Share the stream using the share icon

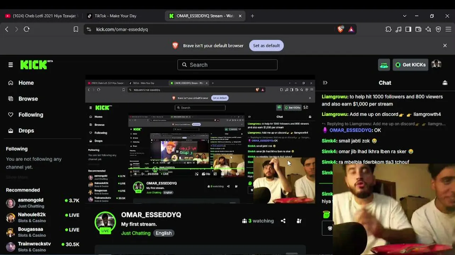click(283, 221)
